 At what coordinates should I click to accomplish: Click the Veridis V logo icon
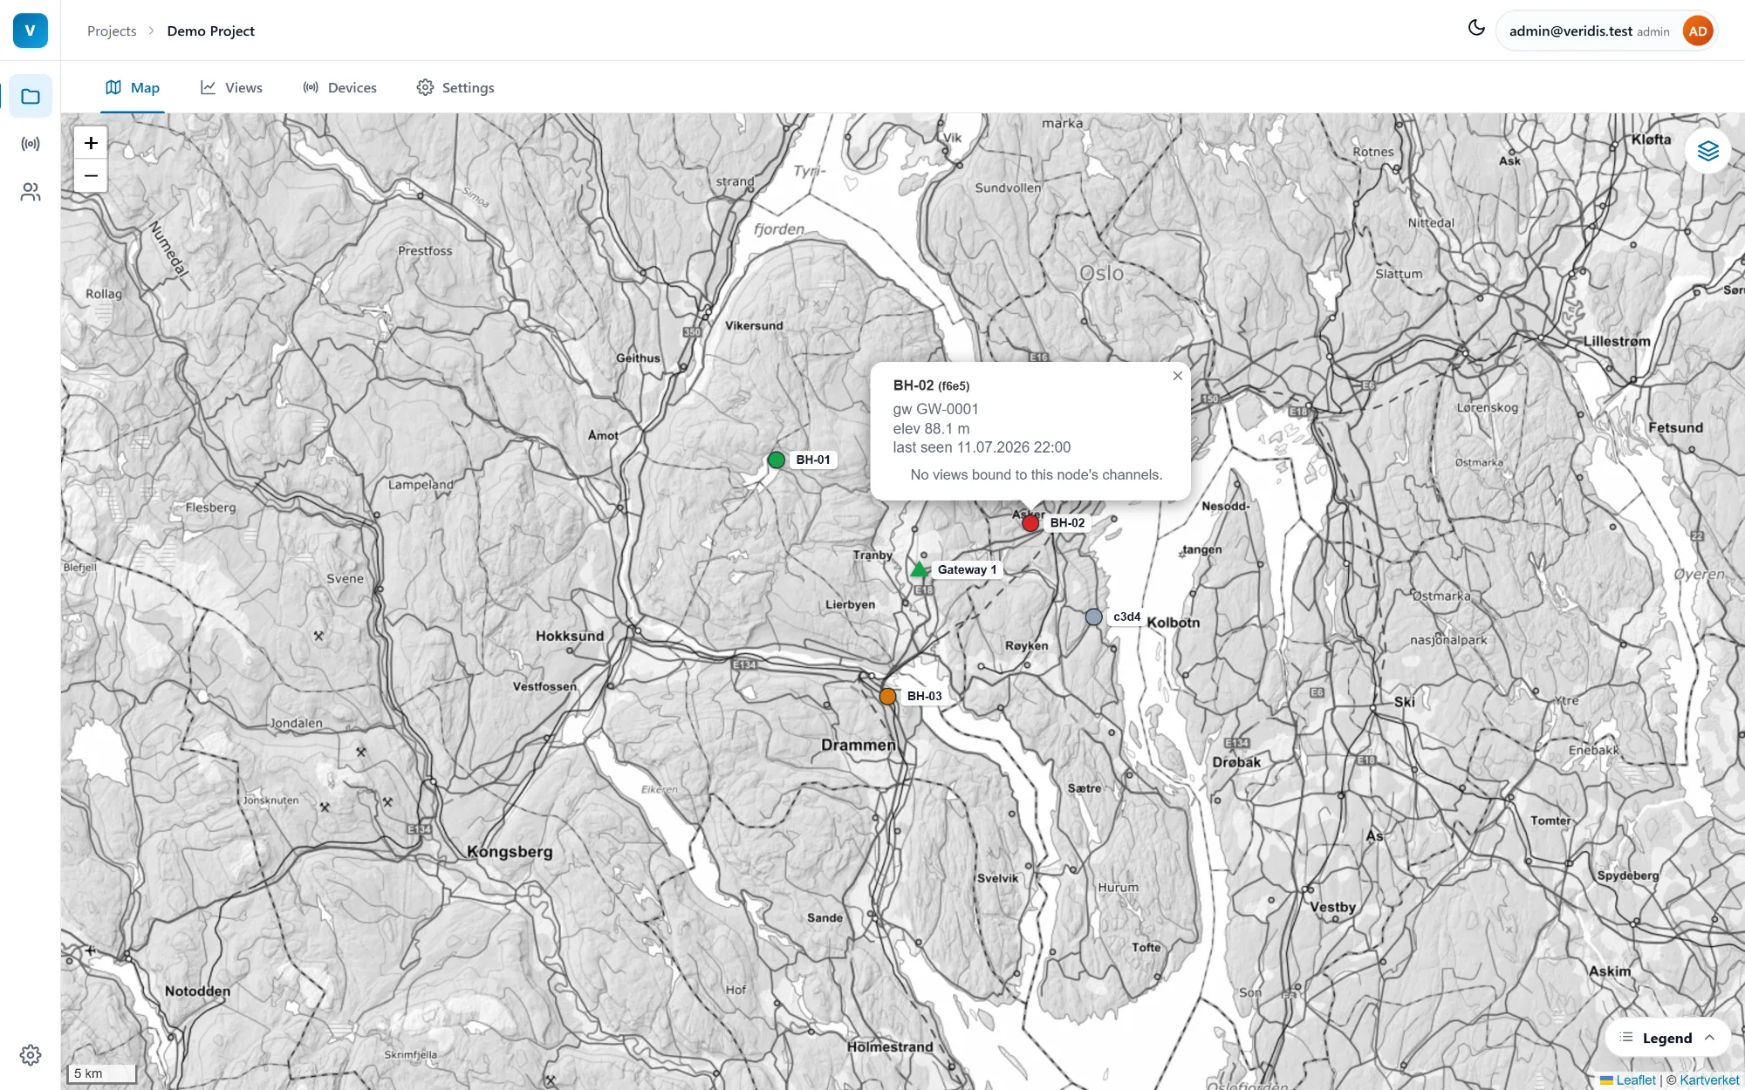point(31,31)
